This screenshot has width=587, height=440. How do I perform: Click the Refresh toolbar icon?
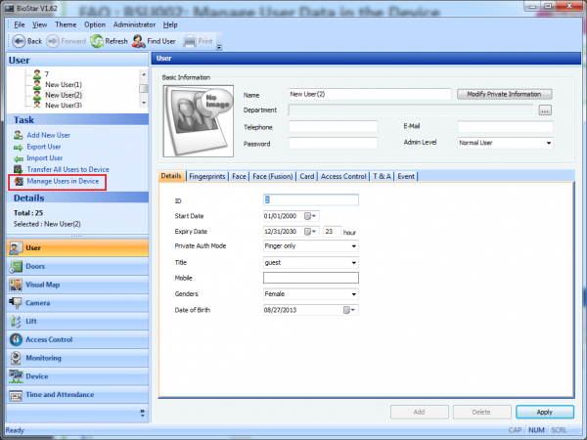click(97, 41)
